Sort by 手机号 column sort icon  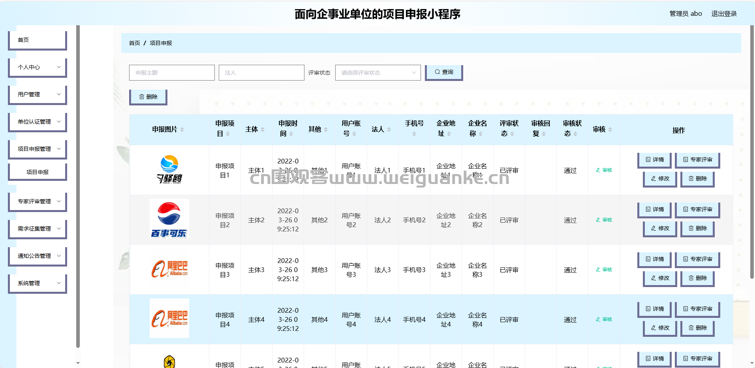click(414, 134)
